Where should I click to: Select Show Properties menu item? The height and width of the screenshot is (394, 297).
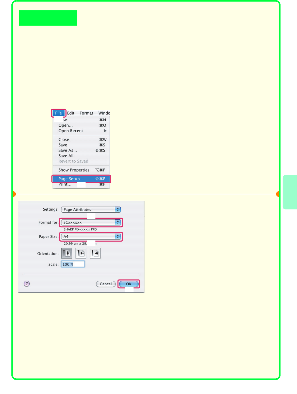(74, 170)
